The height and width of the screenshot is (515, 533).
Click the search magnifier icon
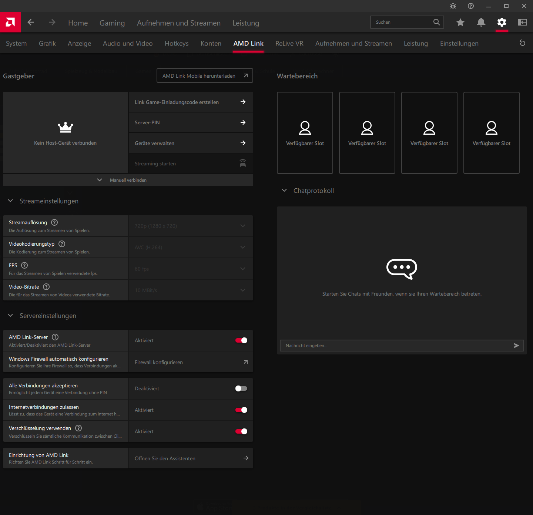click(x=437, y=22)
